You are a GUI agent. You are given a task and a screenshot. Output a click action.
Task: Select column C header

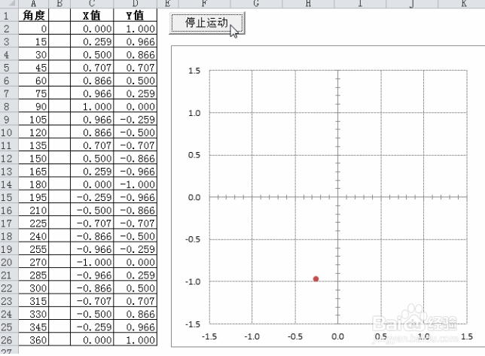click(92, 4)
